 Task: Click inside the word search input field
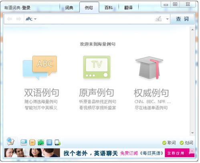95,19
